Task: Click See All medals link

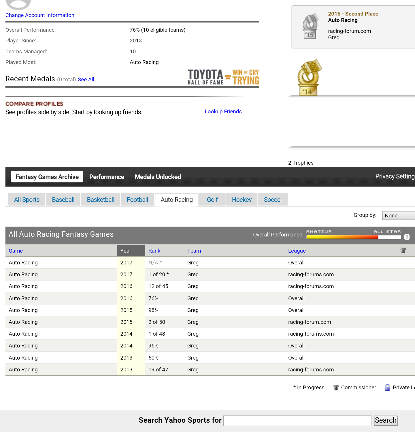Action: pos(86,80)
